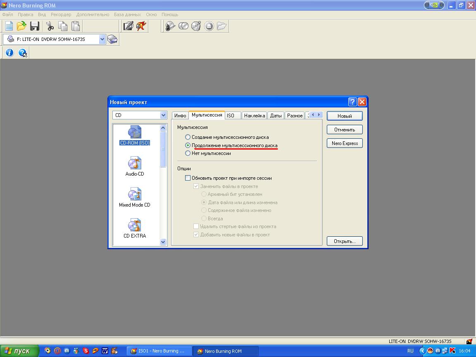
Task: Click the context help question-mark icon
Action: coord(22,52)
